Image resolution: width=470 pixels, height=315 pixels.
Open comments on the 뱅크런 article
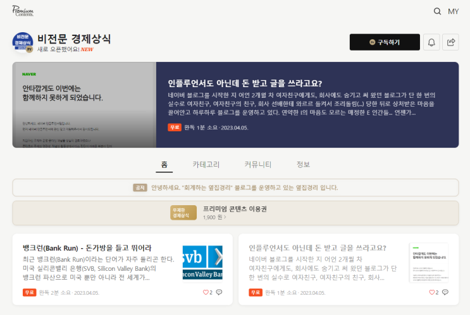coord(219,292)
